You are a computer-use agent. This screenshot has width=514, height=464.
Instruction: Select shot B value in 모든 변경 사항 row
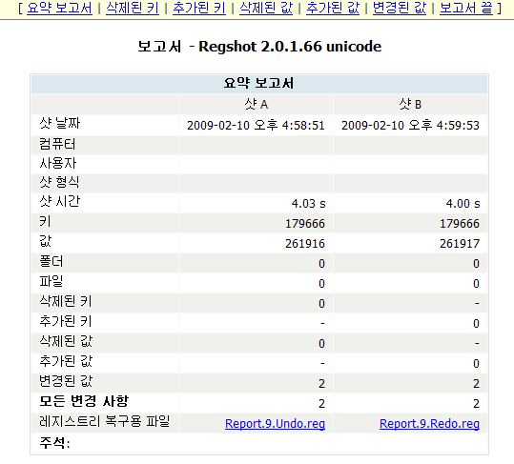(x=476, y=403)
